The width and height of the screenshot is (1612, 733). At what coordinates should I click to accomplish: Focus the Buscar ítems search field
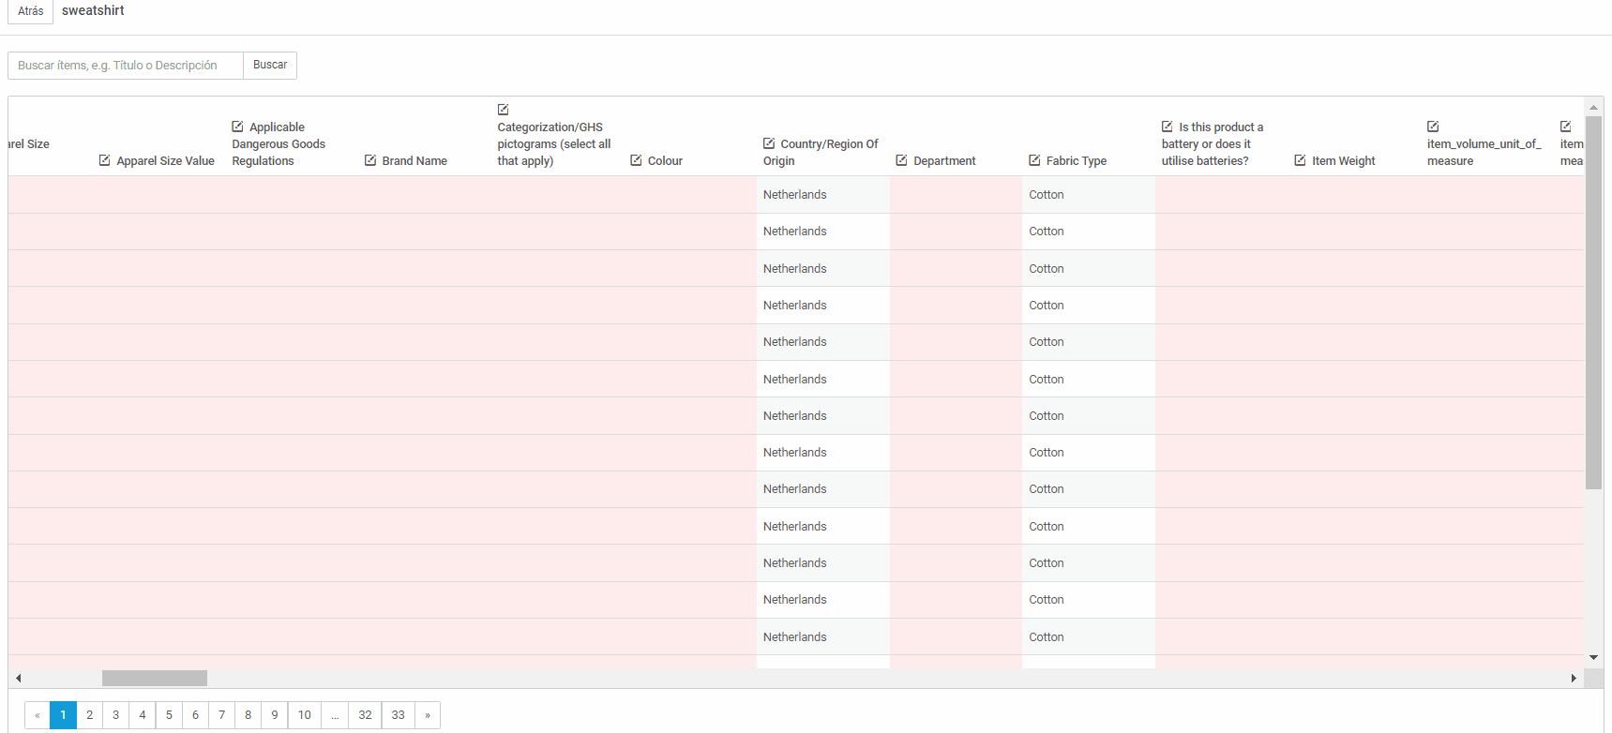coord(126,66)
